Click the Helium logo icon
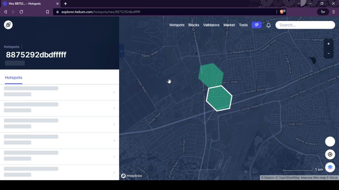 coord(8,25)
